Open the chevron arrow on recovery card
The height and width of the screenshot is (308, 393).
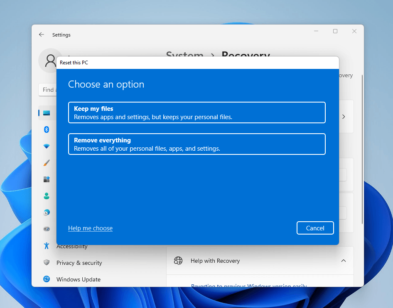[x=344, y=117]
